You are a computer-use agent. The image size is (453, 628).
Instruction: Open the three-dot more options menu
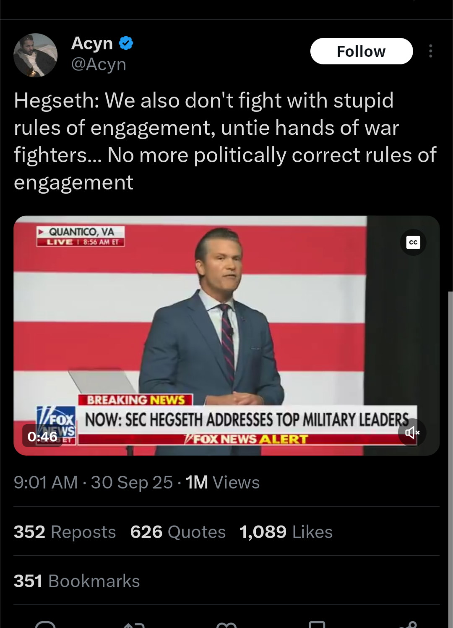430,51
